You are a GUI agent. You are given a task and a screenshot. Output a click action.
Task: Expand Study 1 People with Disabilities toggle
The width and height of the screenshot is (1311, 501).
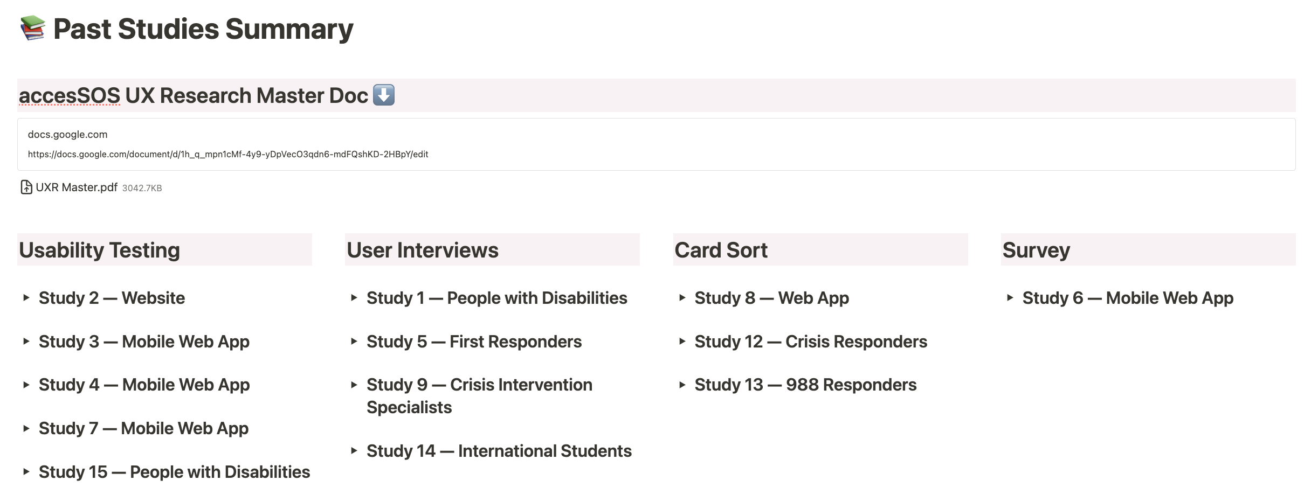click(354, 297)
